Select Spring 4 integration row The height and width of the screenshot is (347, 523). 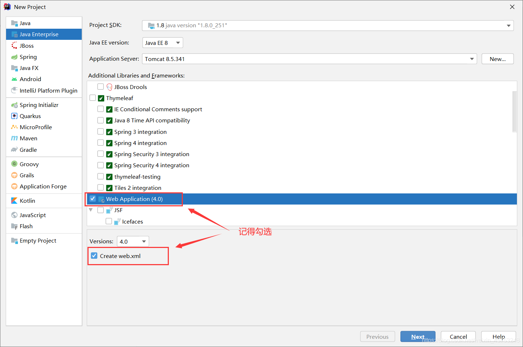[302, 143]
